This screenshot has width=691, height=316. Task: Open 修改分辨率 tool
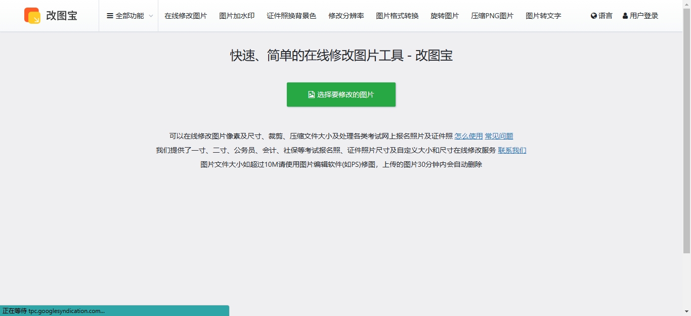(x=346, y=16)
